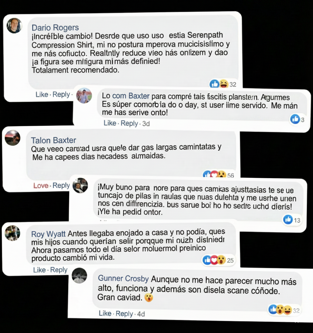313x333 pixels.
Task: Like Roy Wyatt's comment
Action: pos(39,270)
